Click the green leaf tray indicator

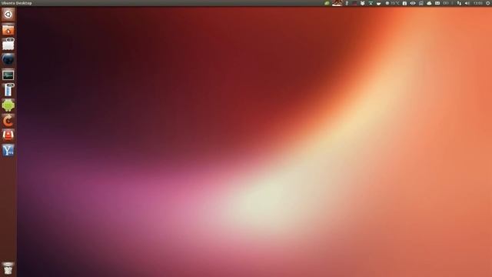pyautogui.click(x=327, y=3)
